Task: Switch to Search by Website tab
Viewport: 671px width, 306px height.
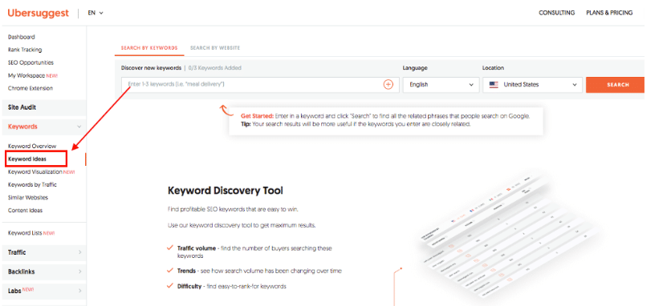Action: (x=215, y=48)
